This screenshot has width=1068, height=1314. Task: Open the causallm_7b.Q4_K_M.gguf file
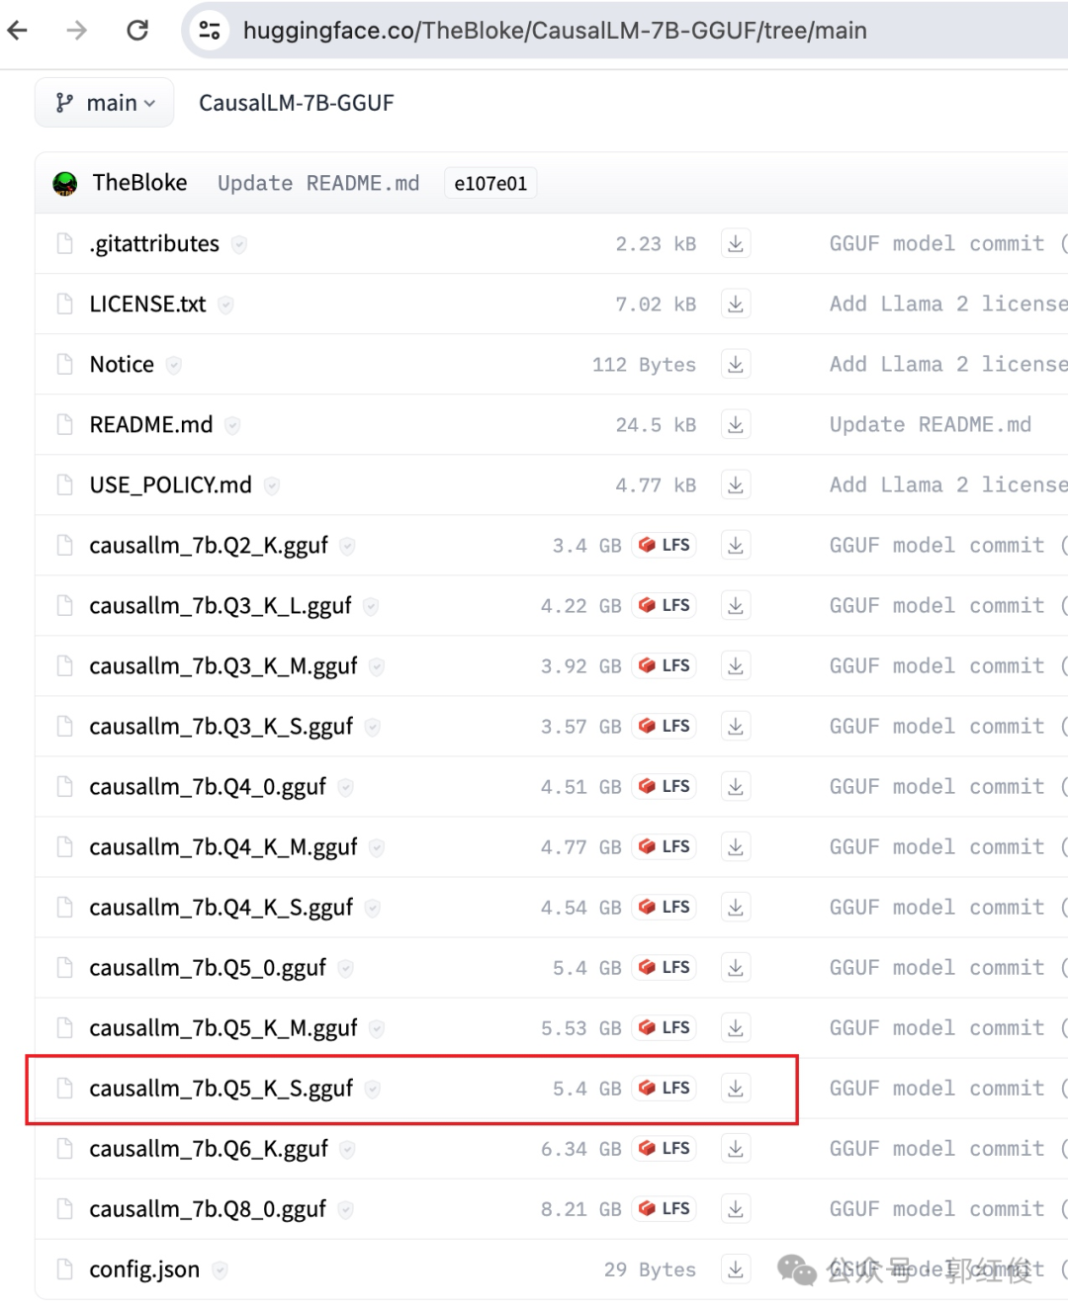pos(222,847)
